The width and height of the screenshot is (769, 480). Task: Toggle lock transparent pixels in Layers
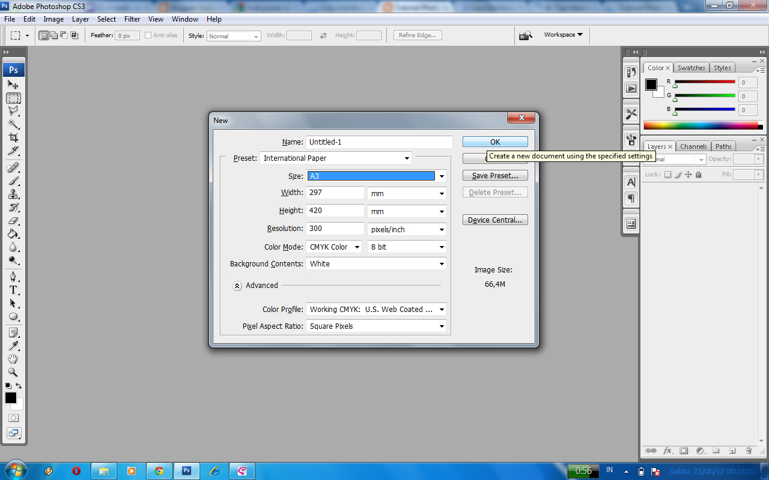pos(667,175)
